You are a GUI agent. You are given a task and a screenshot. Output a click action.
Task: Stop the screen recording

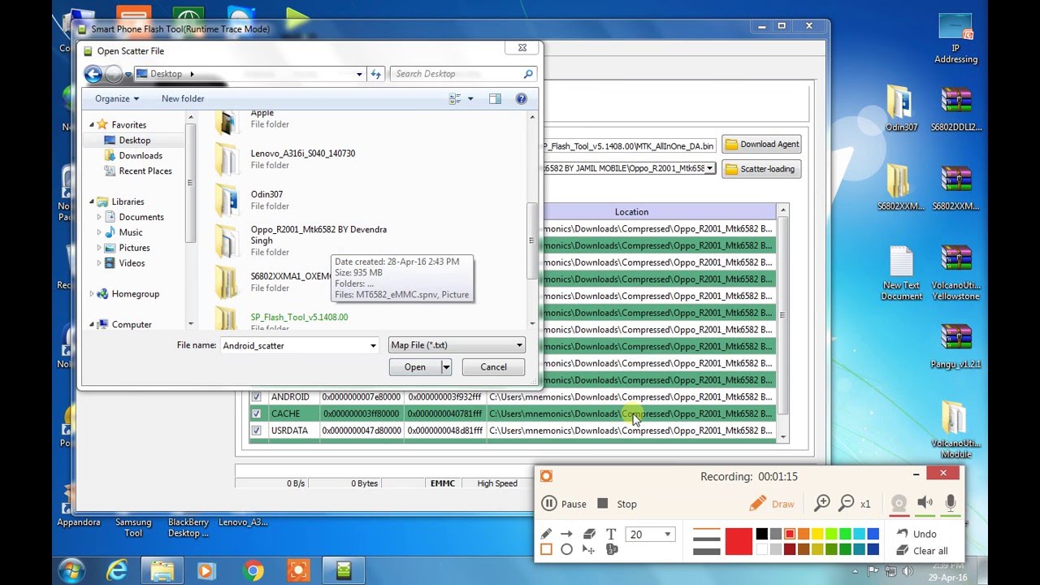pos(617,504)
